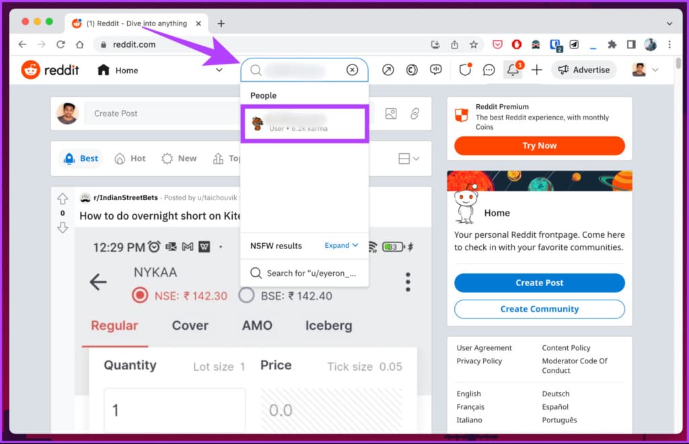The image size is (689, 444).
Task: Upvote the IndianStreetBets post
Action: (x=63, y=199)
